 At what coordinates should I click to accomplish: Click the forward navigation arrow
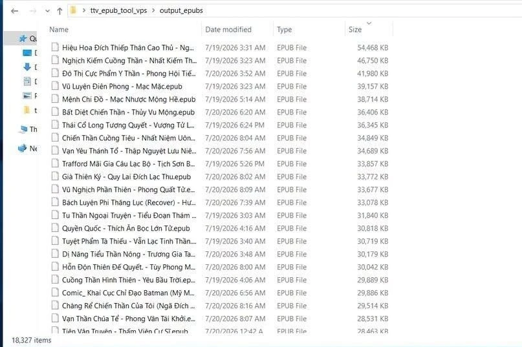pos(32,11)
